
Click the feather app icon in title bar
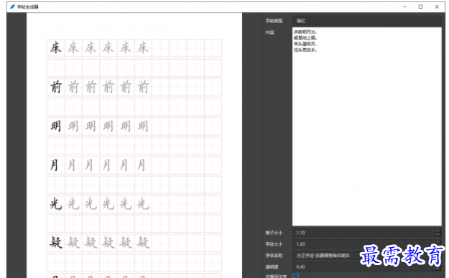pos(12,6)
